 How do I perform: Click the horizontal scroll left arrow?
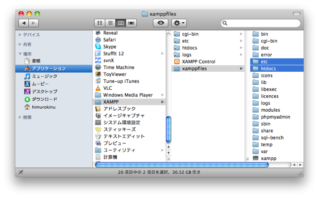(294, 165)
